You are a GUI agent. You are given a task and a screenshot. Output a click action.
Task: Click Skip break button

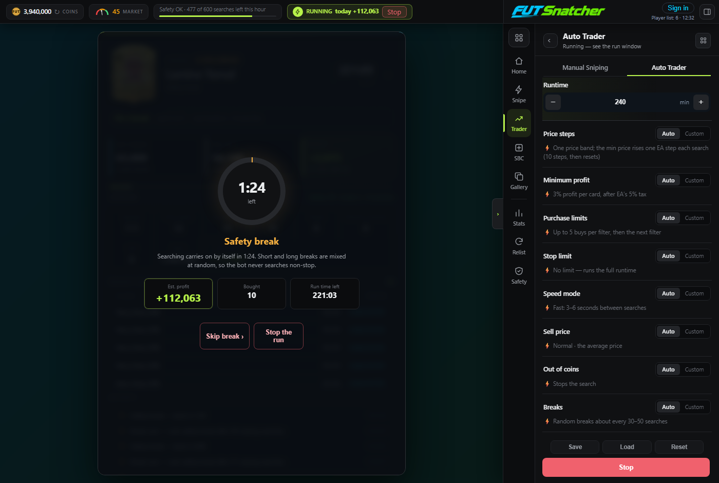point(224,336)
